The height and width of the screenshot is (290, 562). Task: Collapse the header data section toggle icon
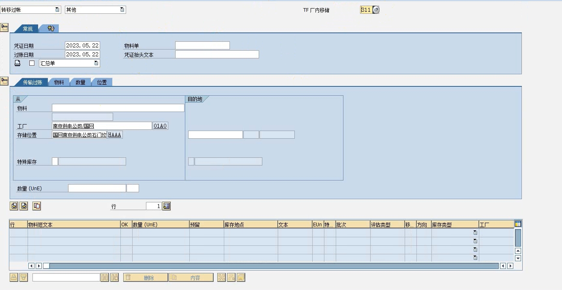4,28
